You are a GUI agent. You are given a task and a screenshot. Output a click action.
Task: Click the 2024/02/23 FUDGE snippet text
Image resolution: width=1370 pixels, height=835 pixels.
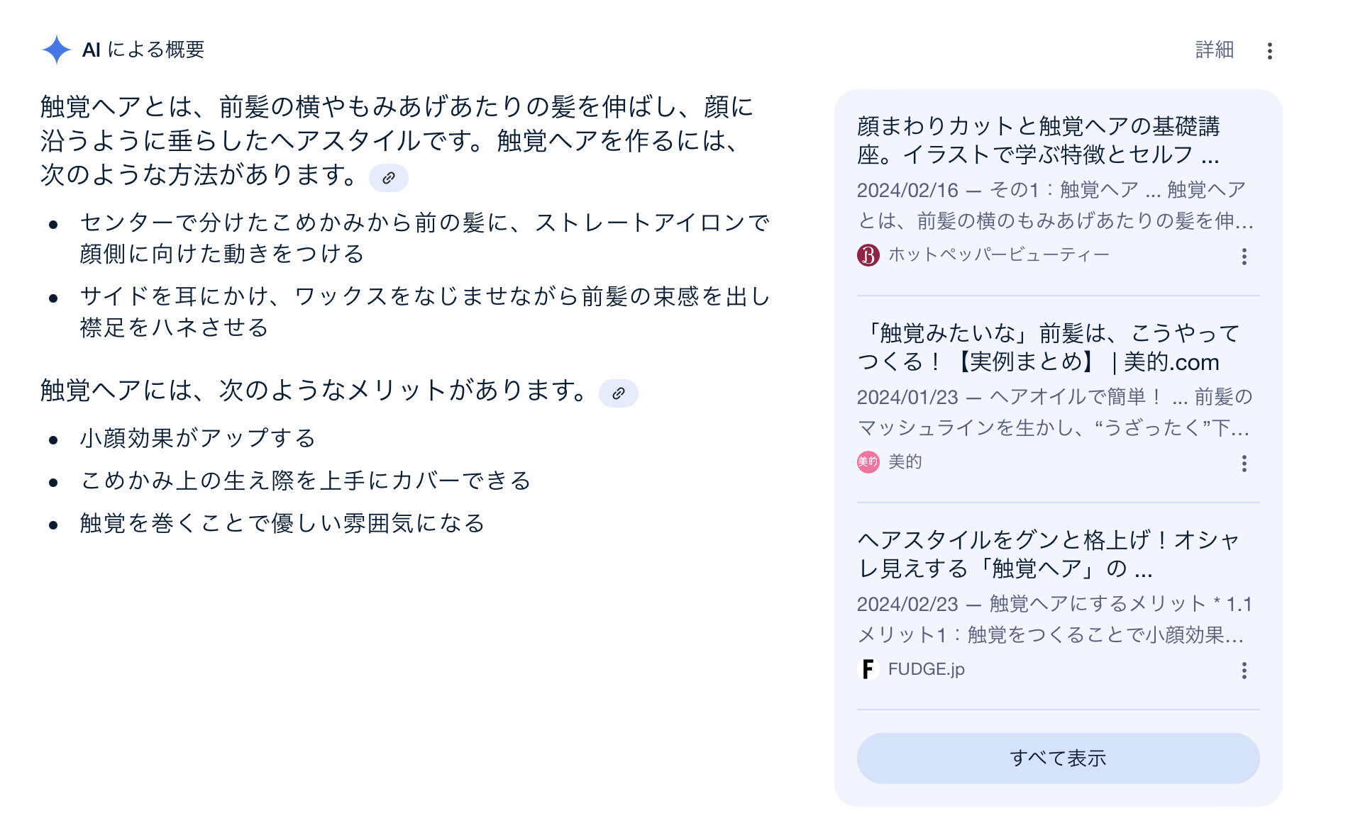(1054, 620)
